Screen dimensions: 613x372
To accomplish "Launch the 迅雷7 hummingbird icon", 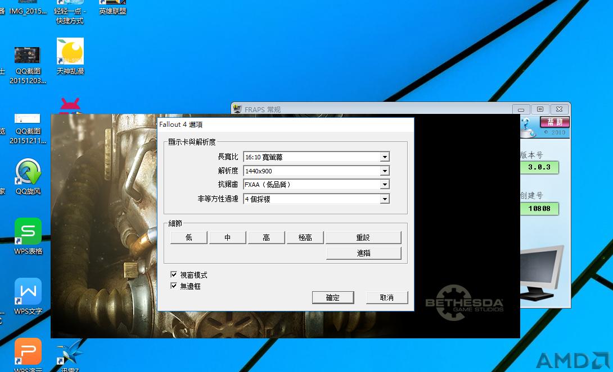I will tap(70, 355).
